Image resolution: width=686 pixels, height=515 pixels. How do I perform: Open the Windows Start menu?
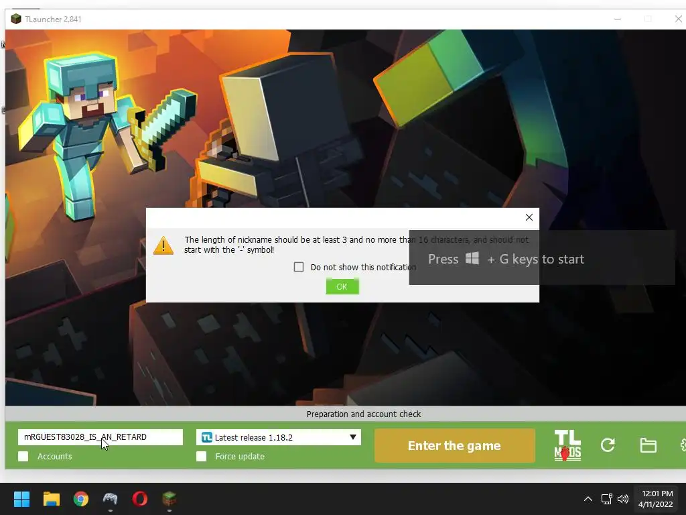tap(21, 499)
